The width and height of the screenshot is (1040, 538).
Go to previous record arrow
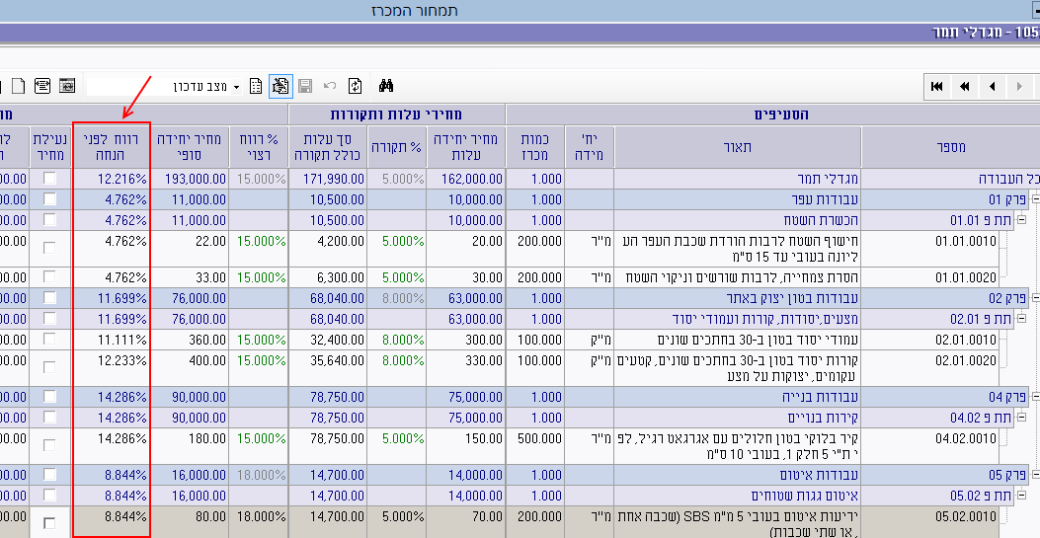[x=993, y=86]
